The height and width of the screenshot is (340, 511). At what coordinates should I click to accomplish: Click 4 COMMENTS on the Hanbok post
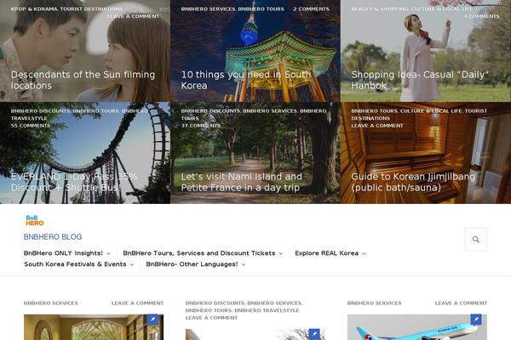(482, 16)
